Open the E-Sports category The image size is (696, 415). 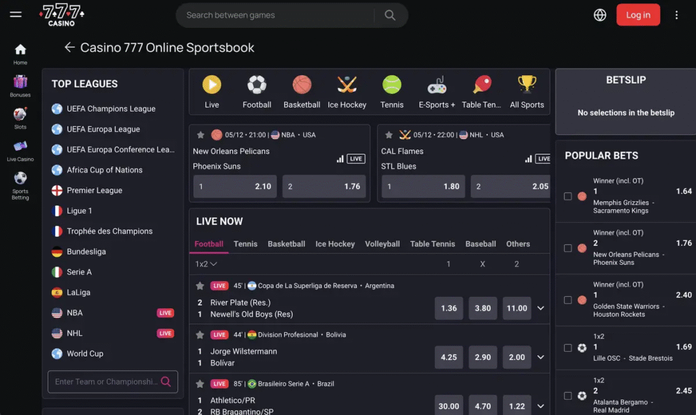436,90
